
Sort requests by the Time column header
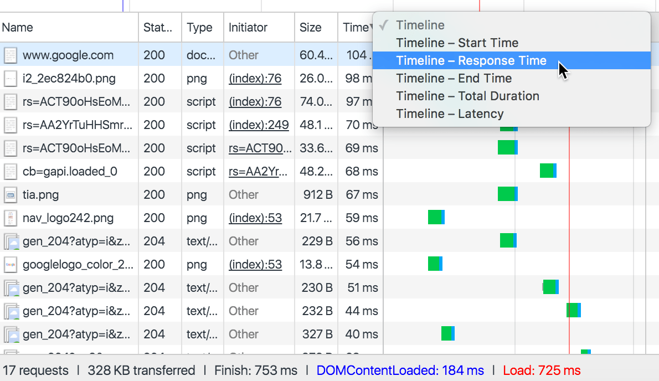coord(354,28)
